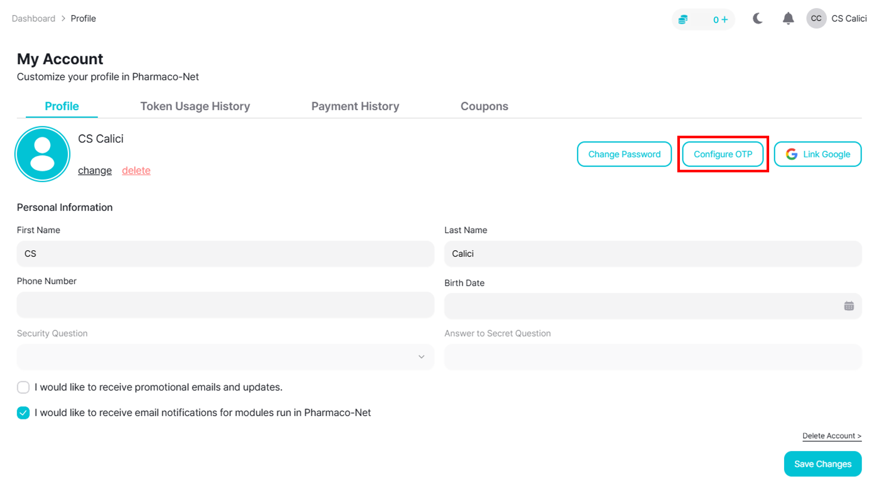The image size is (878, 500).
Task: Add tokens with the plus button
Action: point(724,20)
